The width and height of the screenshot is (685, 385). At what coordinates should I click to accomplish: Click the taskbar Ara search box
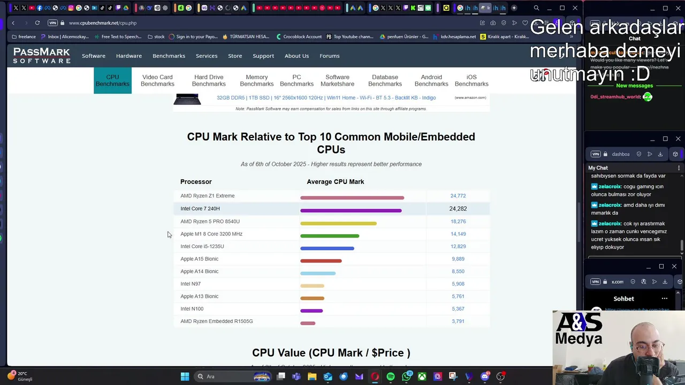tap(233, 376)
